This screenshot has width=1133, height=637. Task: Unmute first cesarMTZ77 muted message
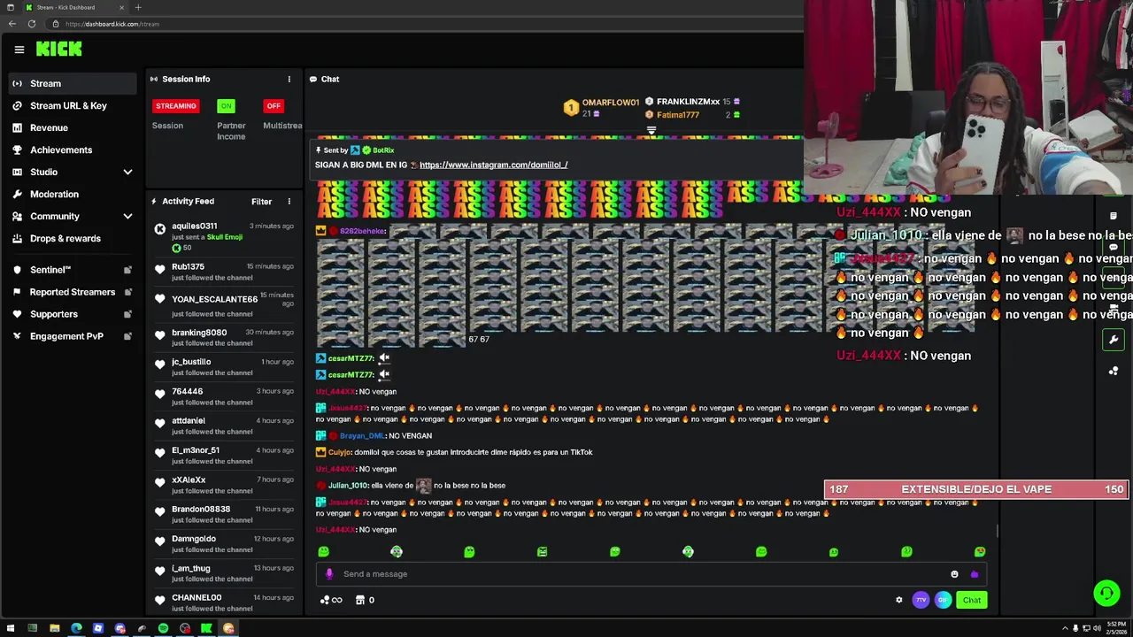(384, 358)
